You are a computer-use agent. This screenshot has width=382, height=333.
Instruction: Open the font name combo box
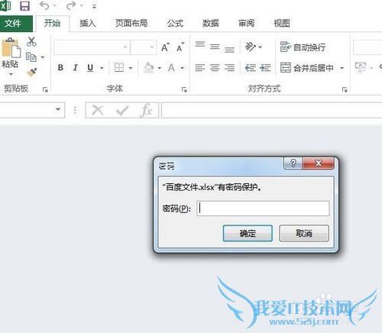(x=92, y=47)
